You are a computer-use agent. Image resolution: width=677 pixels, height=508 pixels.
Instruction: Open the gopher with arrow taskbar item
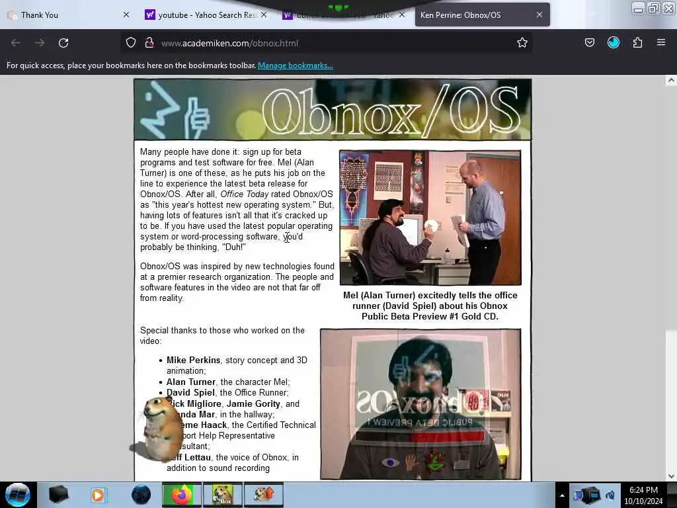coord(263,495)
